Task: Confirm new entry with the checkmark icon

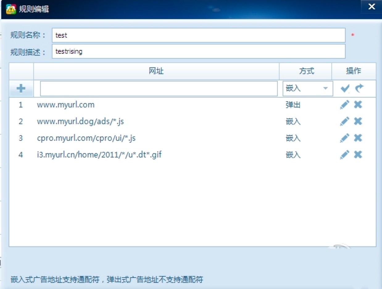Action: [x=345, y=89]
